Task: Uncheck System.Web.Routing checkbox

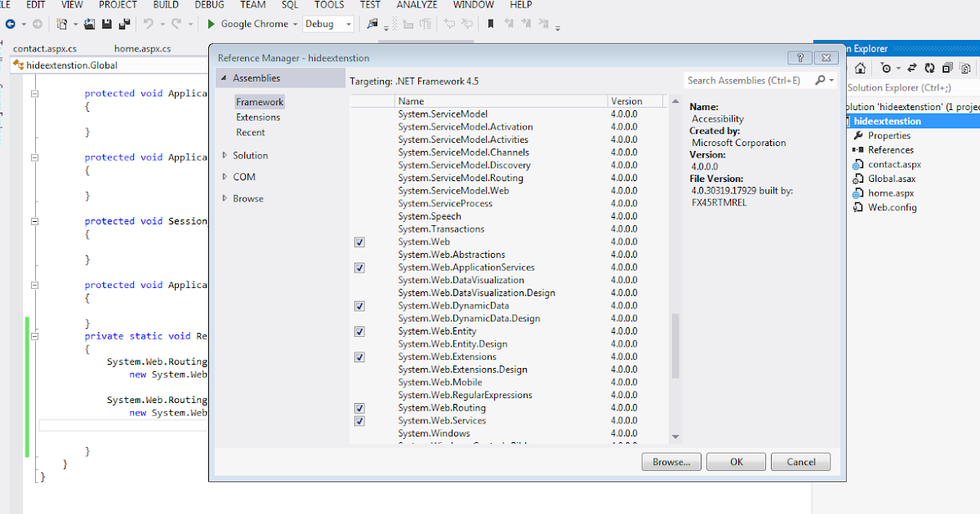Action: point(360,408)
